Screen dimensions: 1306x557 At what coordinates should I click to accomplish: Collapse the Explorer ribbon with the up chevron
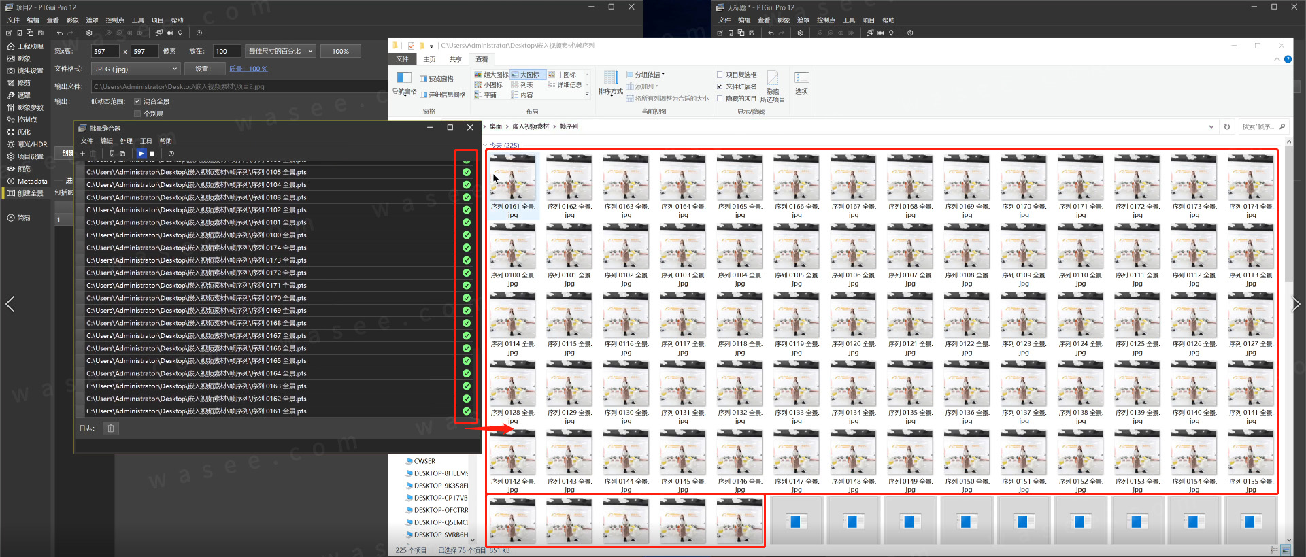click(1277, 60)
